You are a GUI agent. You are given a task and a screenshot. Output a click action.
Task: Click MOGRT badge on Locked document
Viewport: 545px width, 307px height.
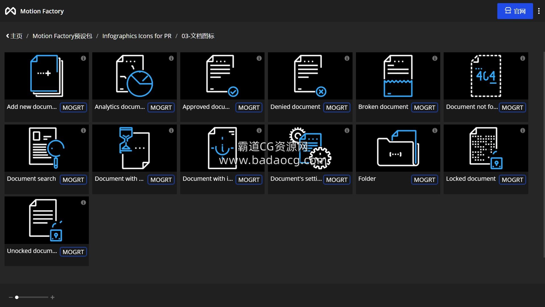(512, 180)
